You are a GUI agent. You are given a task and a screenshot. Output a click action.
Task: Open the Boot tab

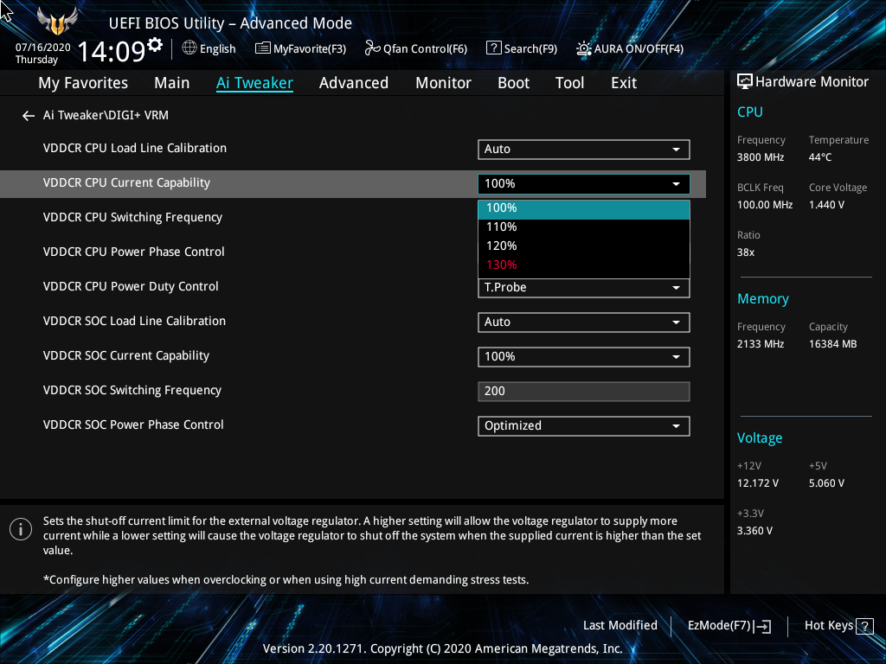coord(513,83)
